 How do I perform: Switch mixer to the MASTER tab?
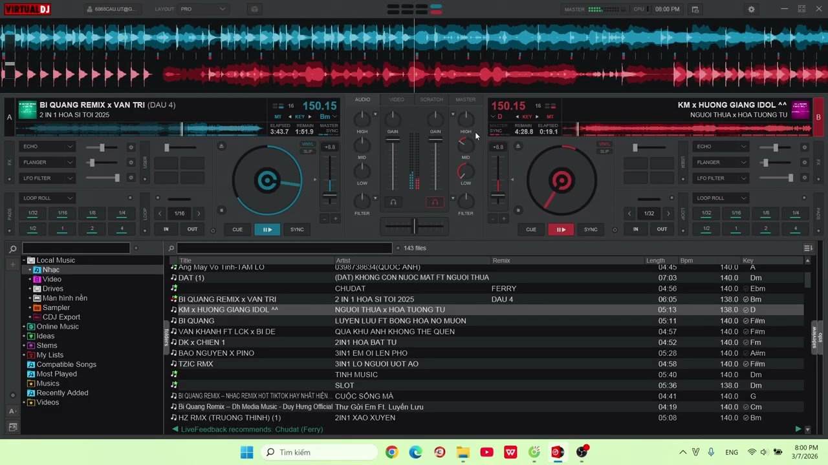point(466,99)
